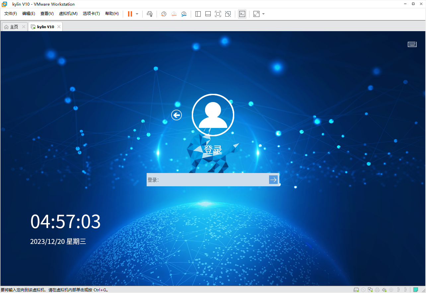426x293 pixels.
Task: Revert the VM to its previous snapshot
Action: 174,14
